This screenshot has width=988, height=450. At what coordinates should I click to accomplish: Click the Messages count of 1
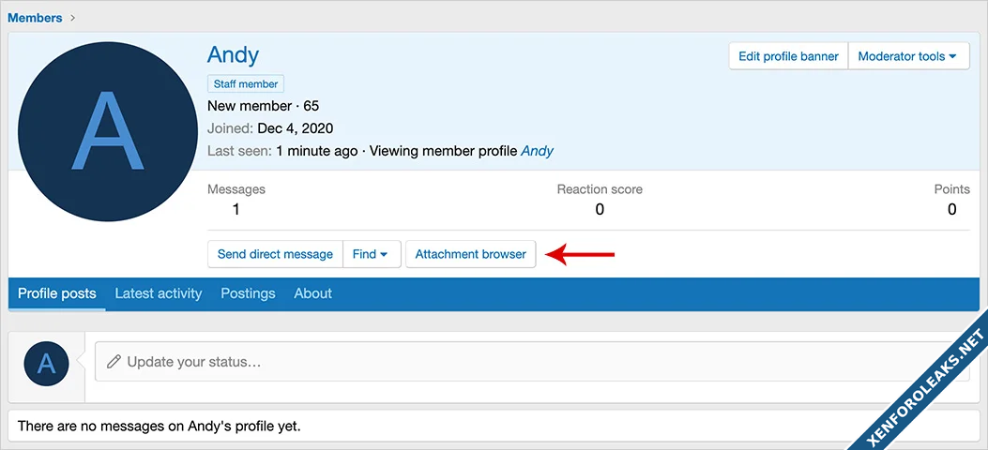coord(236,210)
